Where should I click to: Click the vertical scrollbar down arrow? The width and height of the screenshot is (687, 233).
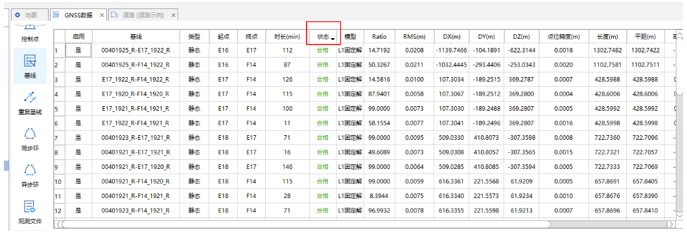click(x=680, y=216)
